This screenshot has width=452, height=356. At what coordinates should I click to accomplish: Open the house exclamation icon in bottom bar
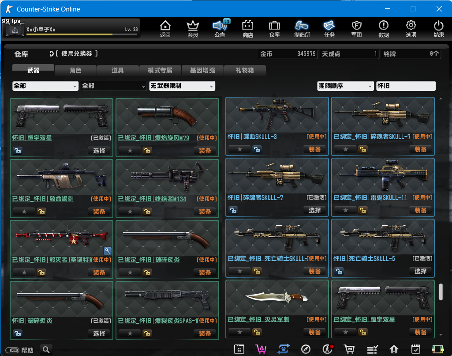pos(394,349)
